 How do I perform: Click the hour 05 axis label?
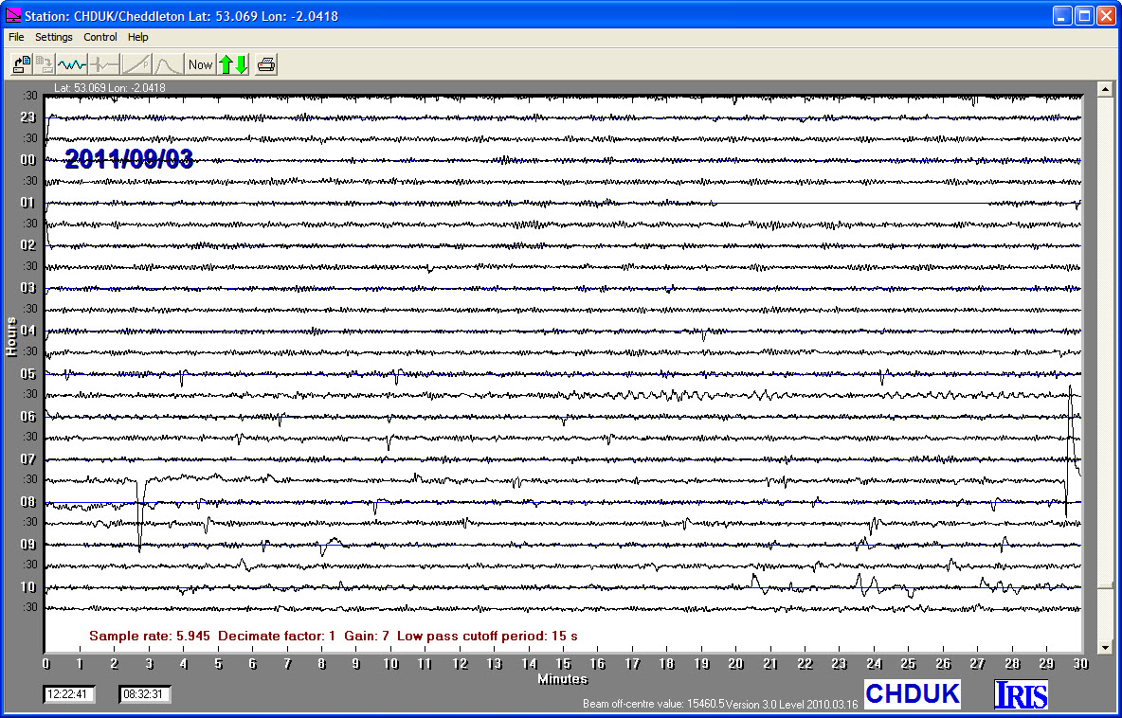(x=28, y=373)
